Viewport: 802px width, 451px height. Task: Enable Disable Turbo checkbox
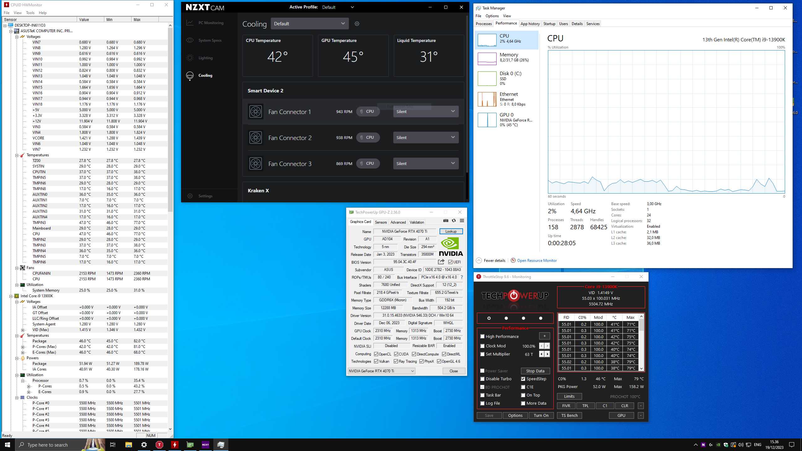[x=482, y=379]
